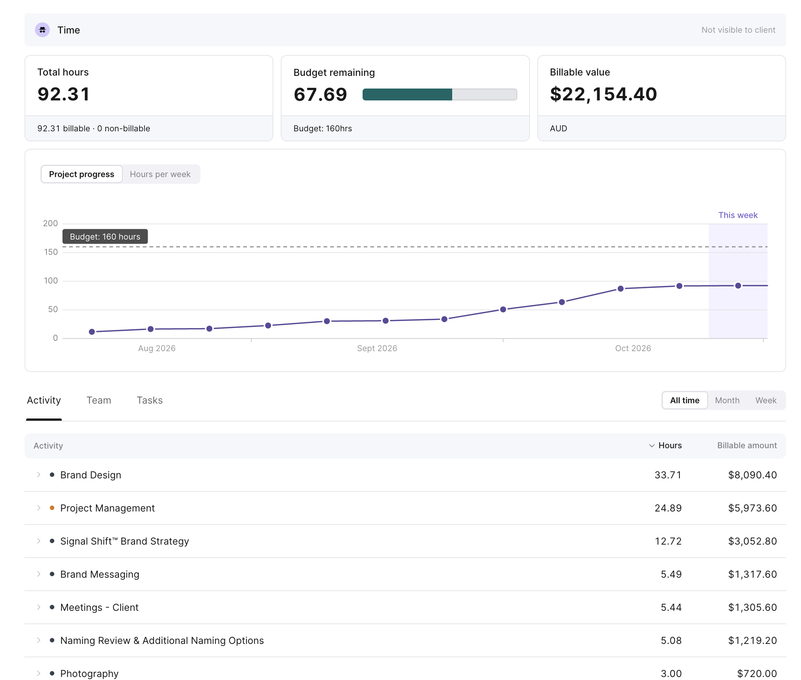
Task: Expand the Brand Messaging row
Action: coord(39,574)
